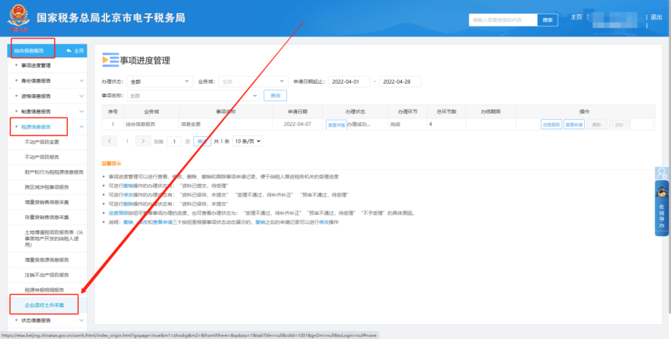Viewport: 671px width, 339px height.
Task: Click the 主页 link in top header
Action: pos(577,17)
